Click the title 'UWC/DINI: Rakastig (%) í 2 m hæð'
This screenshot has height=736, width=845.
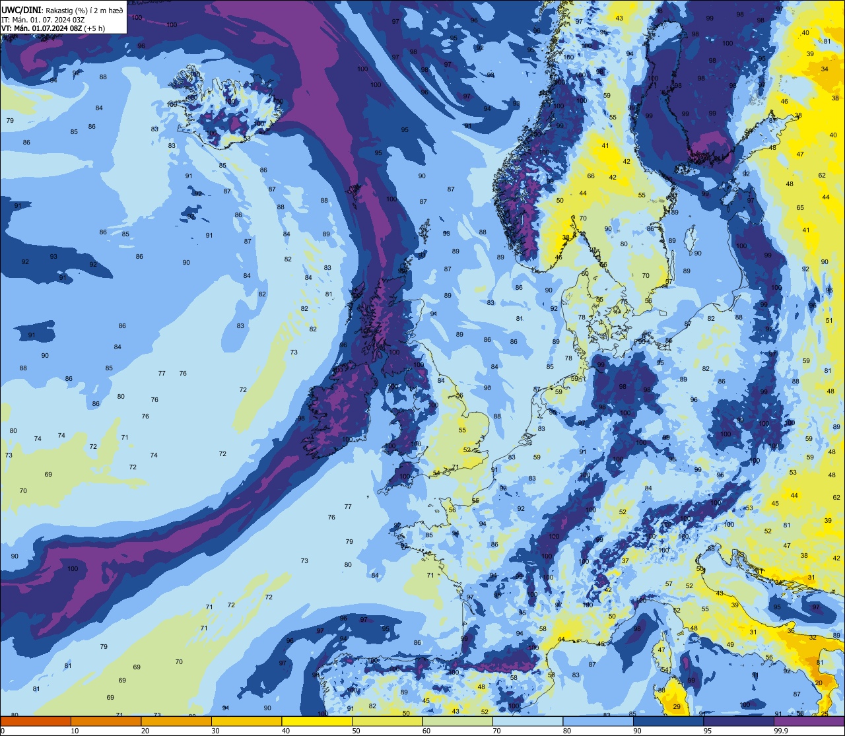click(x=62, y=10)
